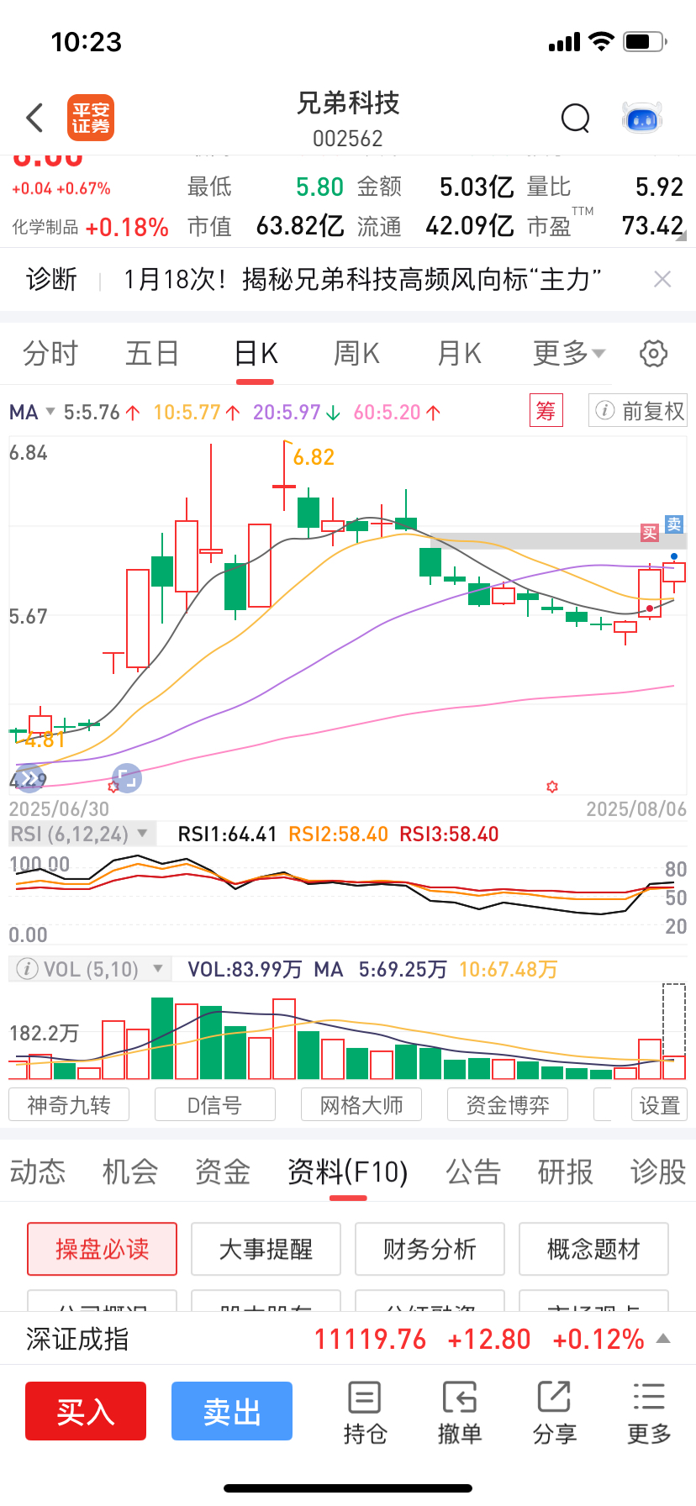696x1506 pixels.
Task: Select the 大事提醒 button
Action: click(266, 1249)
